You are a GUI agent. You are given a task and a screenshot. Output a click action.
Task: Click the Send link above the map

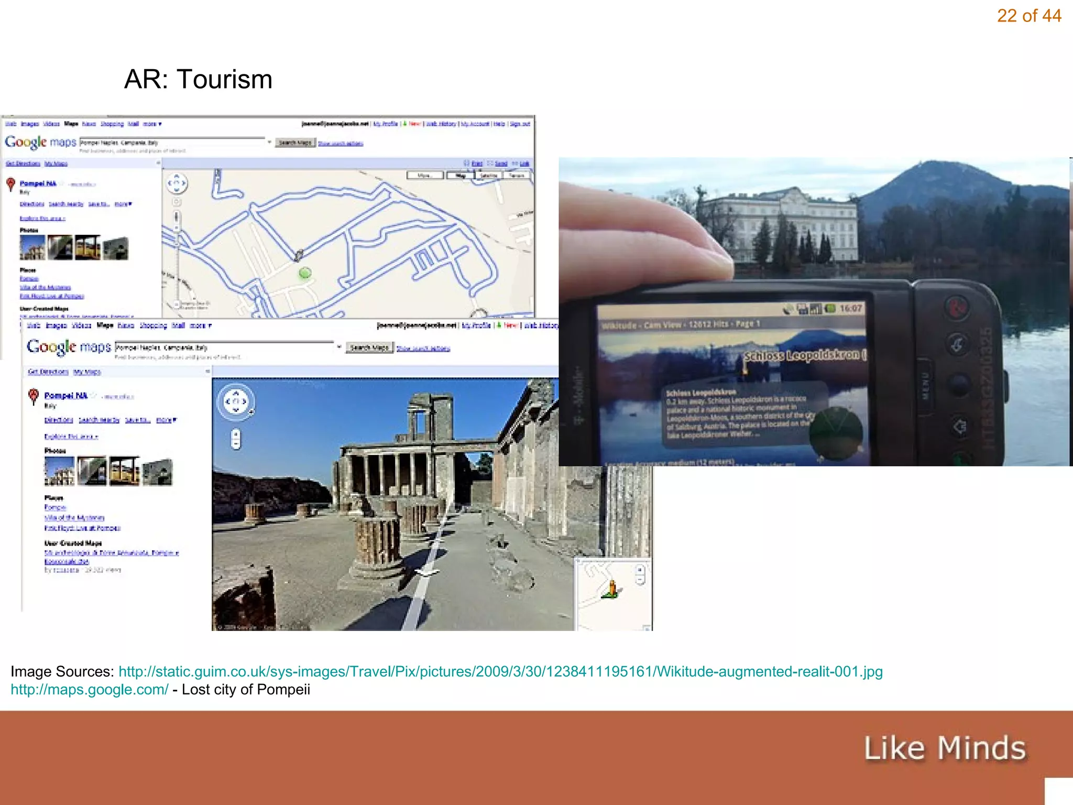[x=501, y=164]
